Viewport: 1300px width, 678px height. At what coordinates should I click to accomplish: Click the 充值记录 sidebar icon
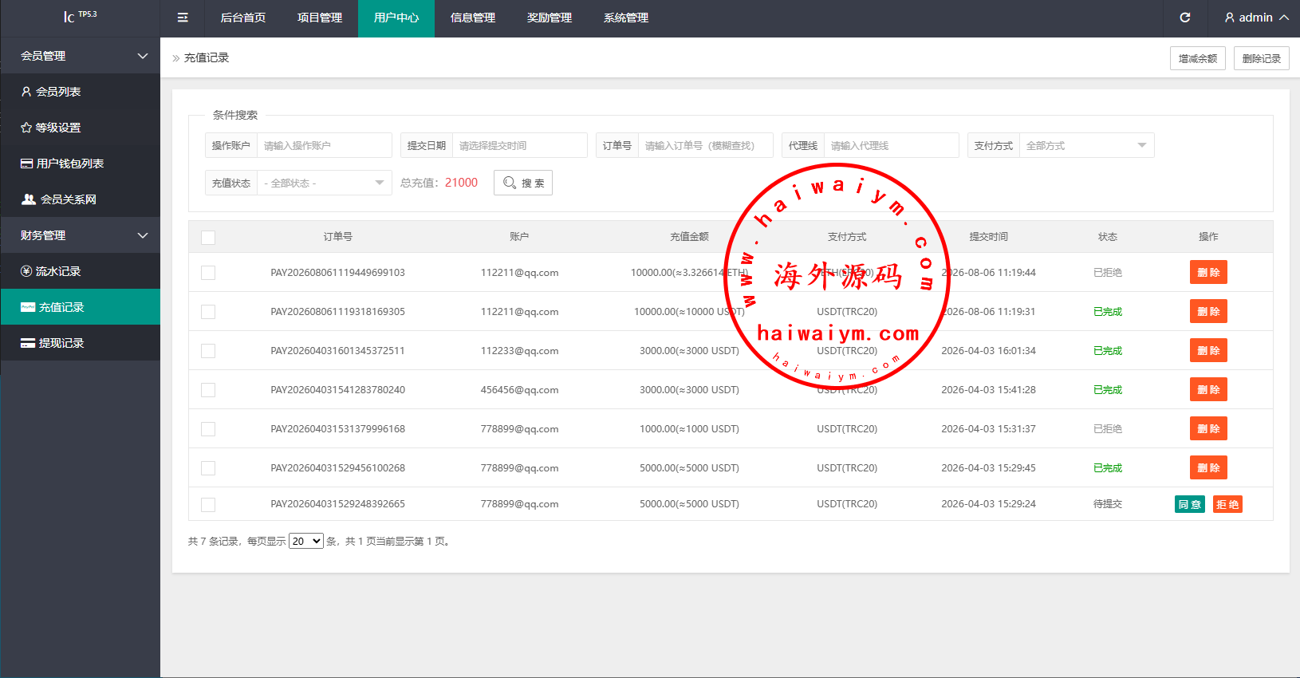28,307
